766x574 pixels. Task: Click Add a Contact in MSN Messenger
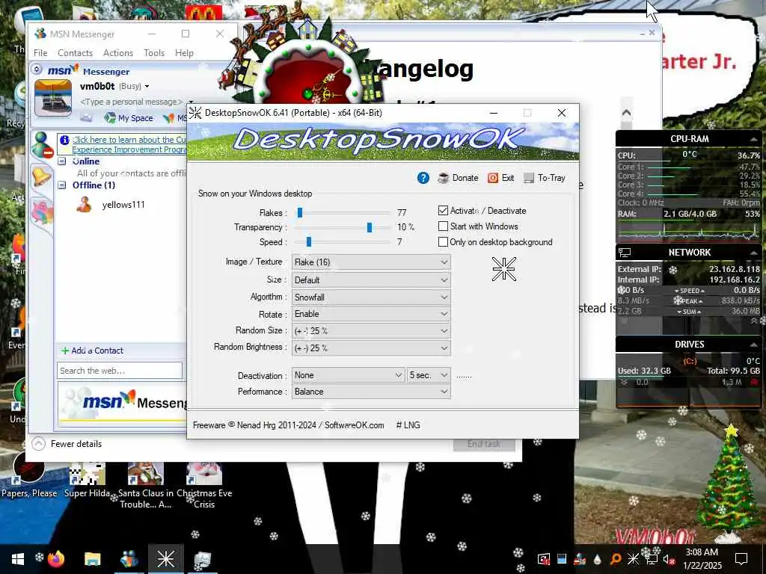pos(92,351)
